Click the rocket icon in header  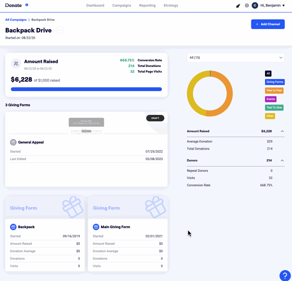(x=238, y=6)
